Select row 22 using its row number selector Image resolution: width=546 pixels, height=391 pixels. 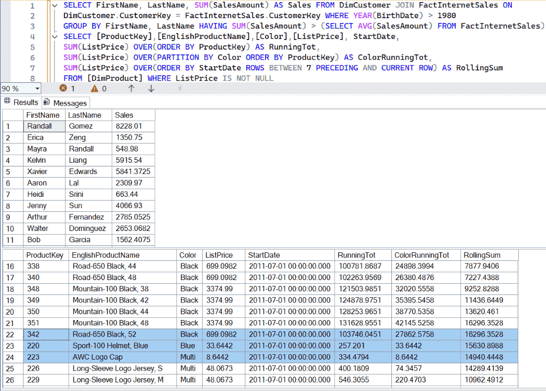[x=11, y=334]
